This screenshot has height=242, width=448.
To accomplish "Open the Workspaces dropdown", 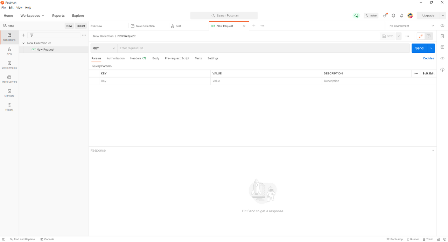I will tap(32, 16).
